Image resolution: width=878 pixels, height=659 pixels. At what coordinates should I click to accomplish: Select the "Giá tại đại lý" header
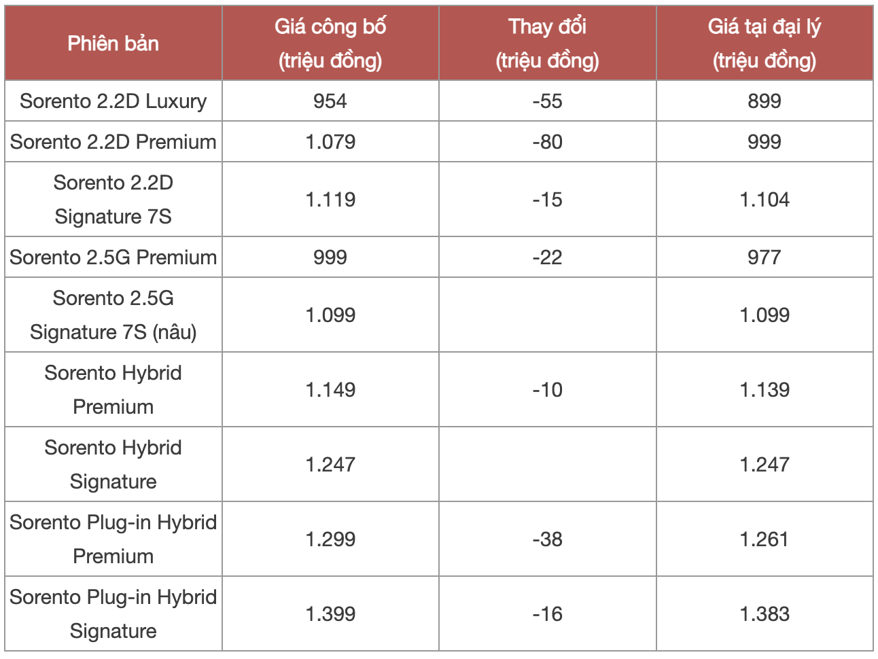click(x=765, y=43)
